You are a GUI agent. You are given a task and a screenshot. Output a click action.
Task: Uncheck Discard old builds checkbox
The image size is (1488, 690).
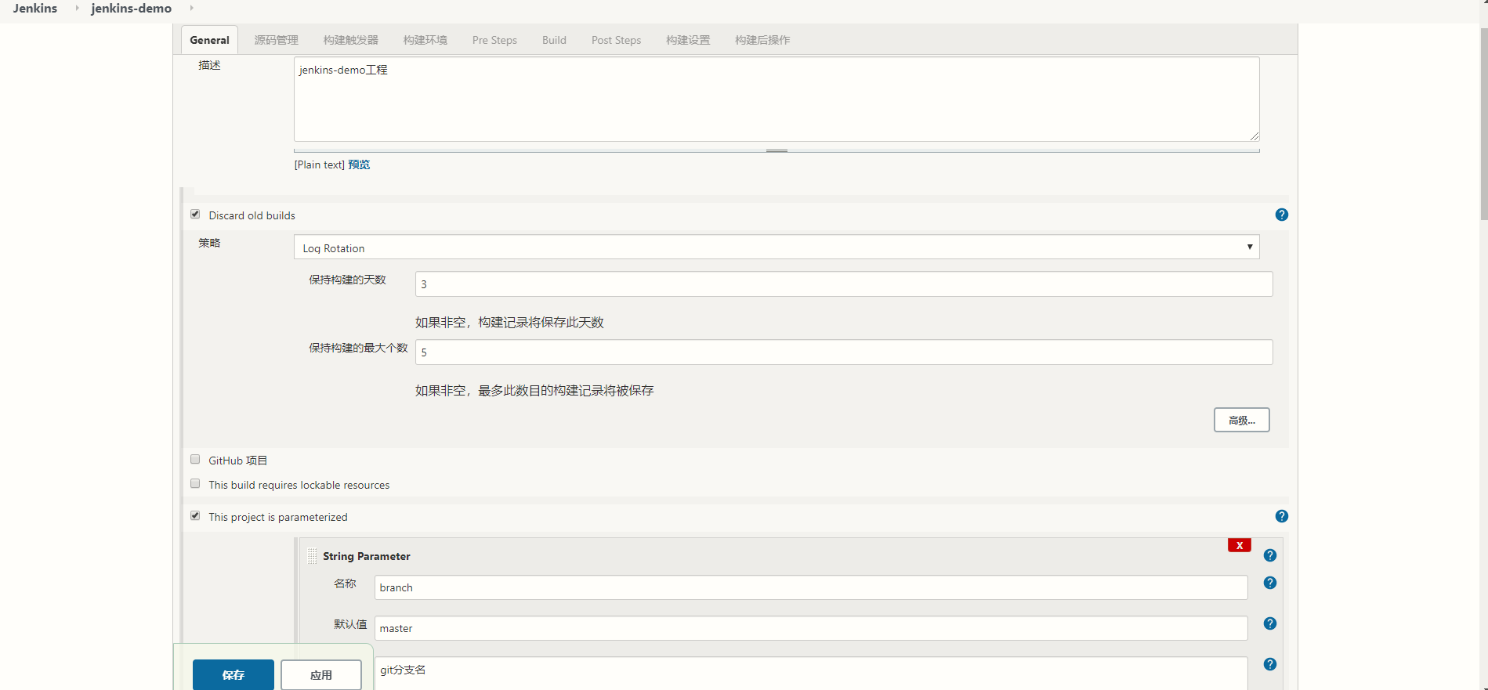(195, 214)
